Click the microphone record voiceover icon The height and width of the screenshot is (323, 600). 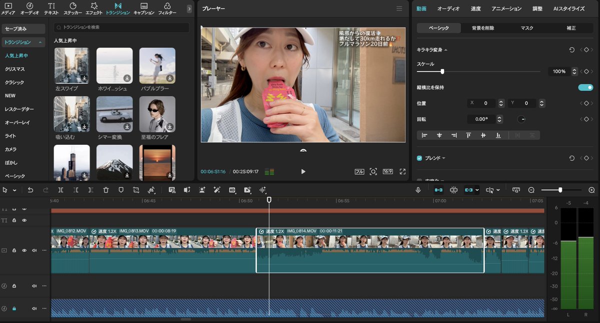click(x=418, y=190)
